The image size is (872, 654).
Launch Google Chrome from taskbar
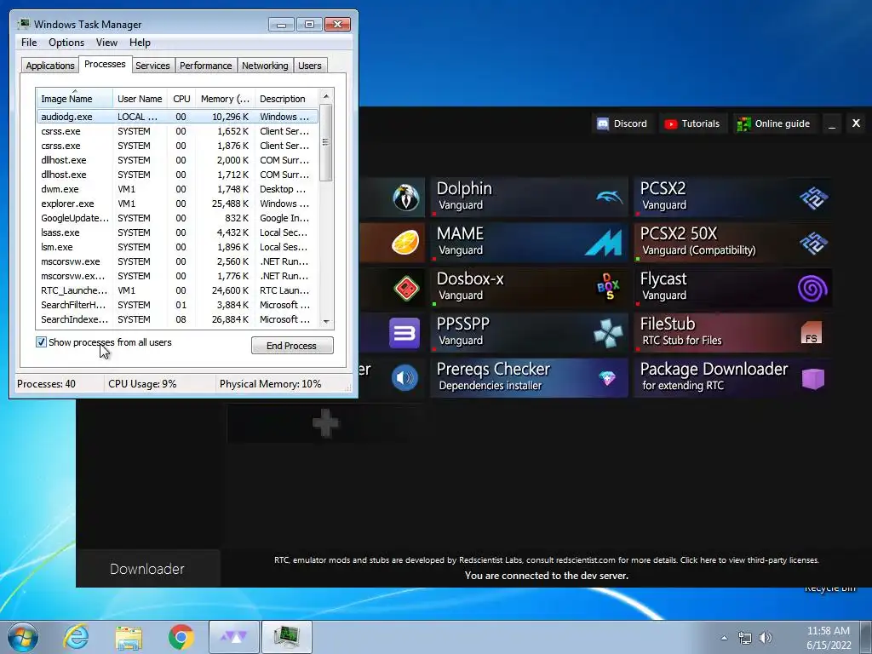click(181, 637)
